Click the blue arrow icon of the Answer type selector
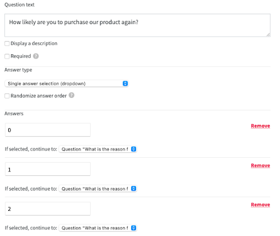Viewport: 280px width, 236px height. (x=125, y=83)
